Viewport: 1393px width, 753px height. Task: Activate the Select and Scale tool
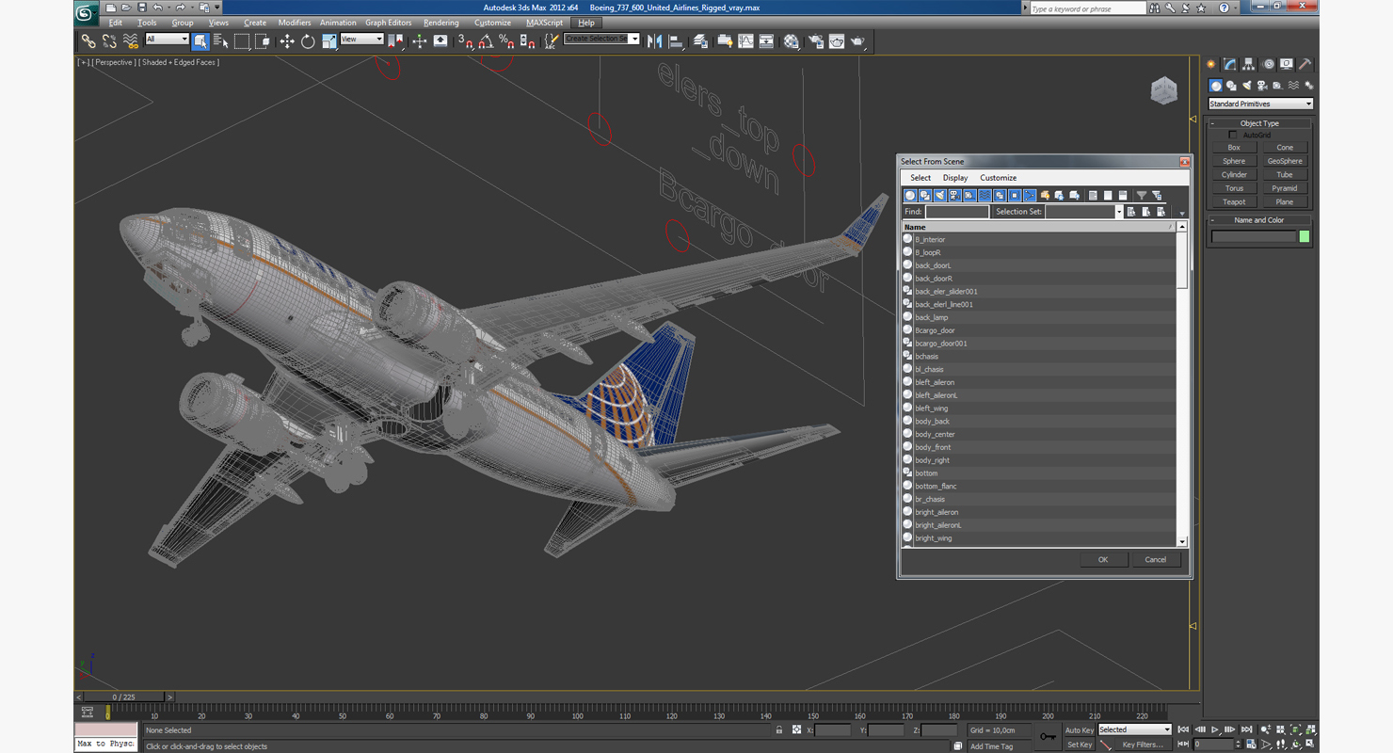328,40
